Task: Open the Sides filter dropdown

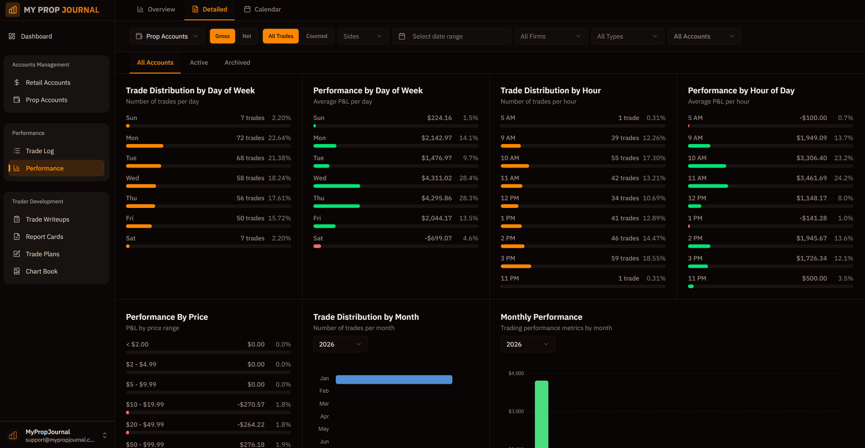Action: pyautogui.click(x=363, y=36)
